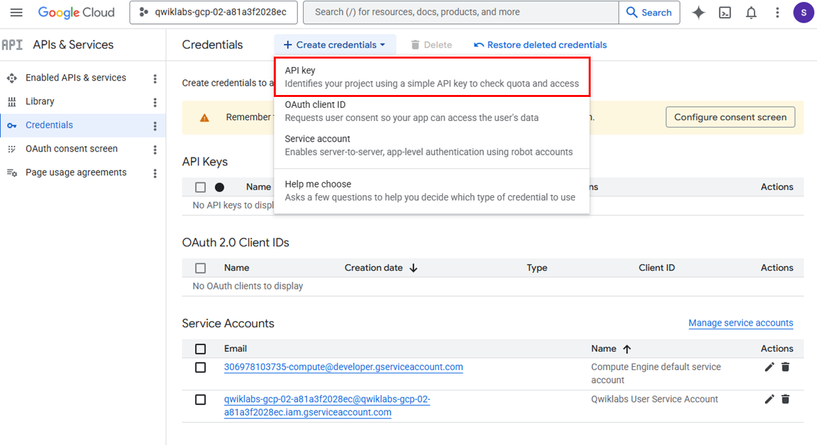Click the Page usage agreements icon

tap(12, 172)
